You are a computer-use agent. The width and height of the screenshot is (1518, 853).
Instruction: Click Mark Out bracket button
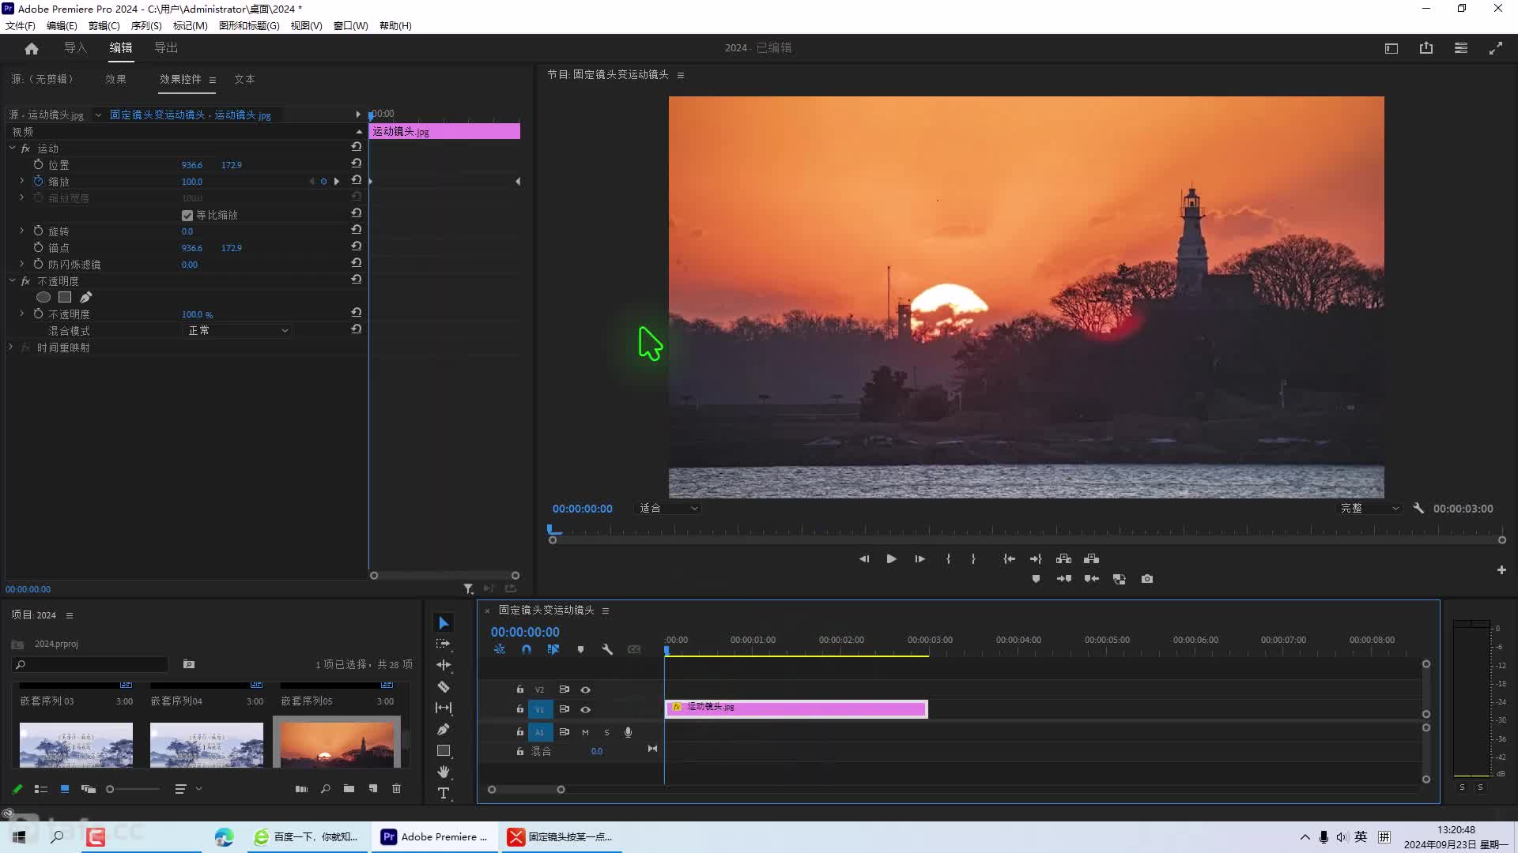[973, 558]
